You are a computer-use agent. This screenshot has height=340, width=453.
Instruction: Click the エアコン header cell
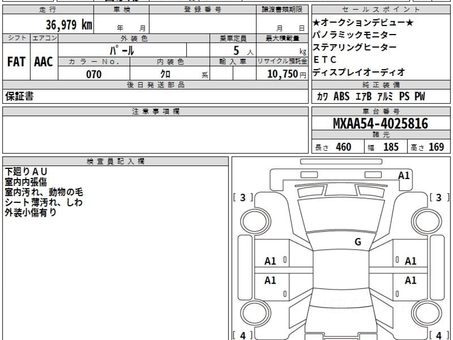tap(44, 38)
